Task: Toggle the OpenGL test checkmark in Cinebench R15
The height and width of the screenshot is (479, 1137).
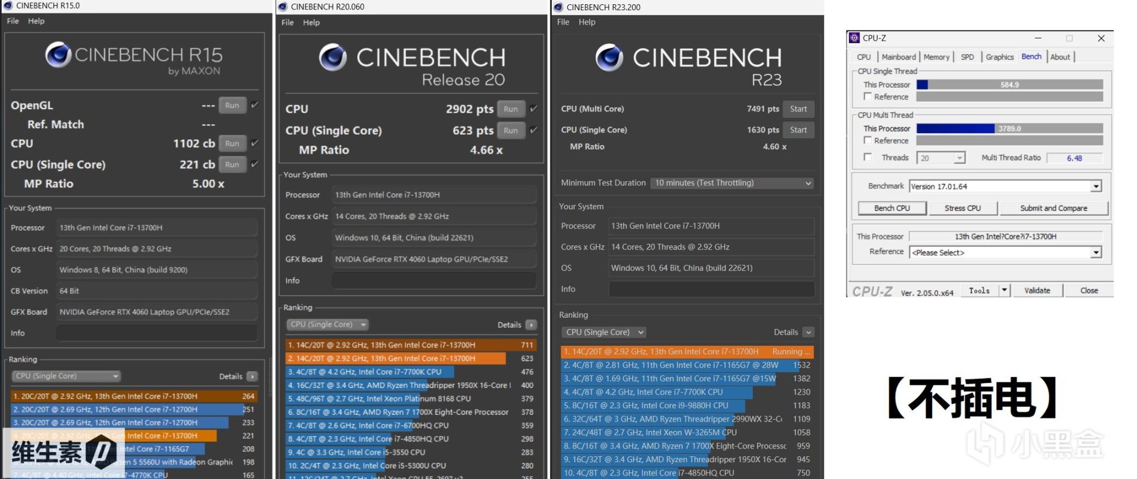Action: 255,105
